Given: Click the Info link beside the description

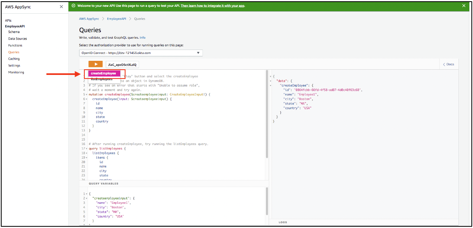Looking at the screenshot, I should (142, 37).
